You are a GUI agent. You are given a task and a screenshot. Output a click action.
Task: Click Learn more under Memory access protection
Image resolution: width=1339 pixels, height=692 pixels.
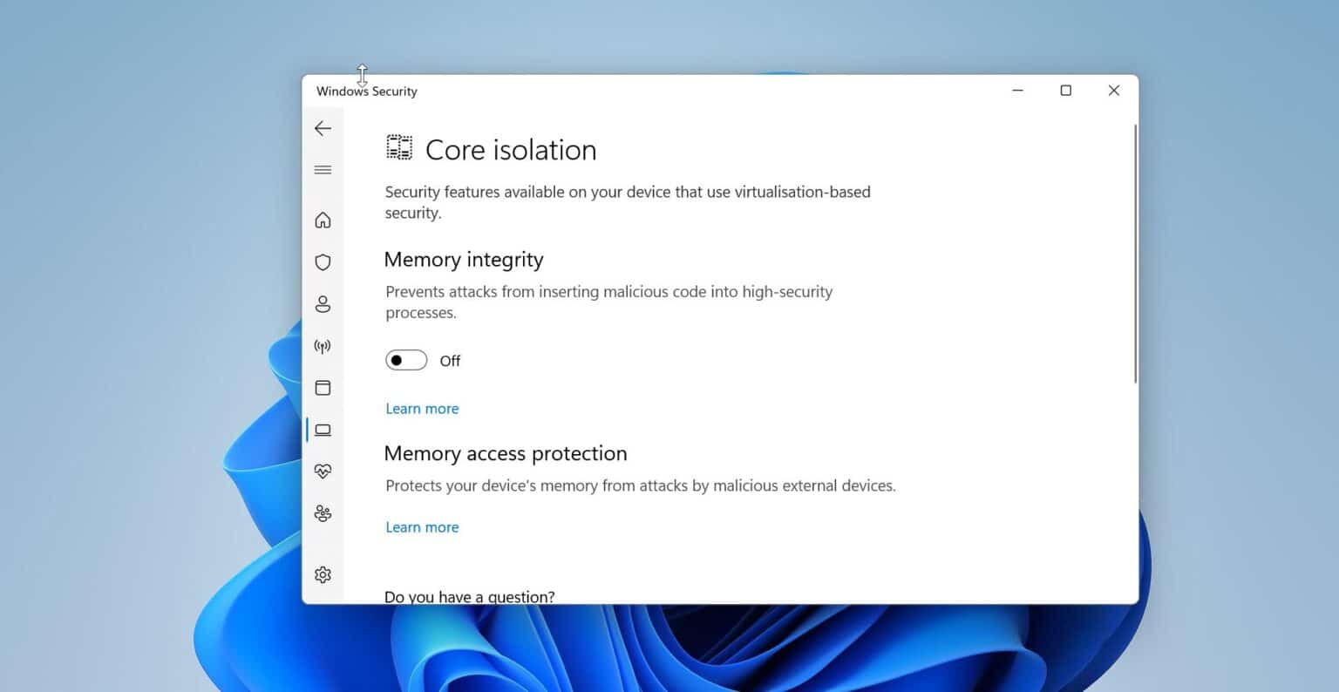tap(422, 527)
